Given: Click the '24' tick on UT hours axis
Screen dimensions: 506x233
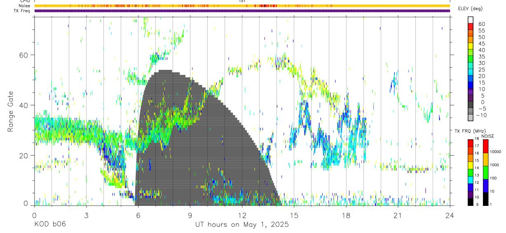Looking at the screenshot, I should tap(450, 215).
